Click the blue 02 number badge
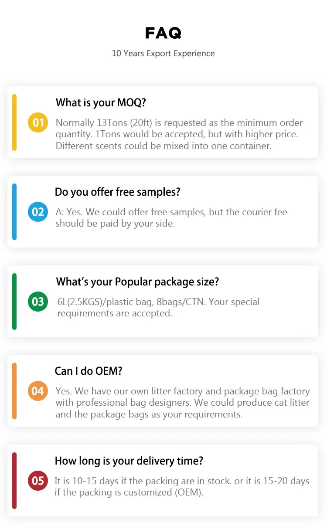 38,212
